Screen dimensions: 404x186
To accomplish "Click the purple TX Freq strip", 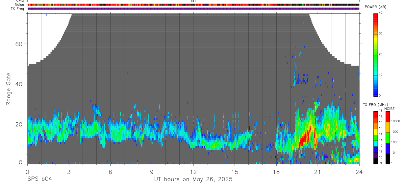I will pyautogui.click(x=193, y=9).
